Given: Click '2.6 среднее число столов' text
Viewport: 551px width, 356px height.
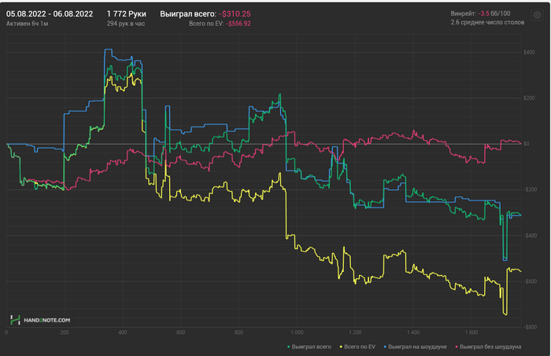Looking at the screenshot, I should pos(487,22).
